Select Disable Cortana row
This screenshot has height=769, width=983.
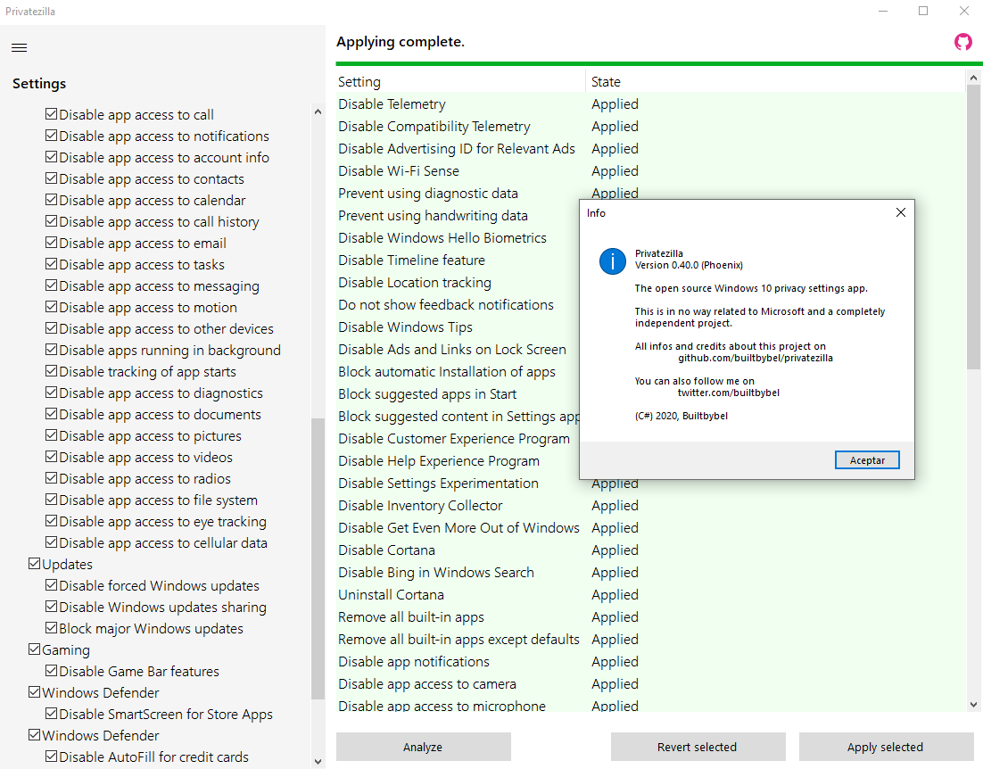[x=651, y=550]
